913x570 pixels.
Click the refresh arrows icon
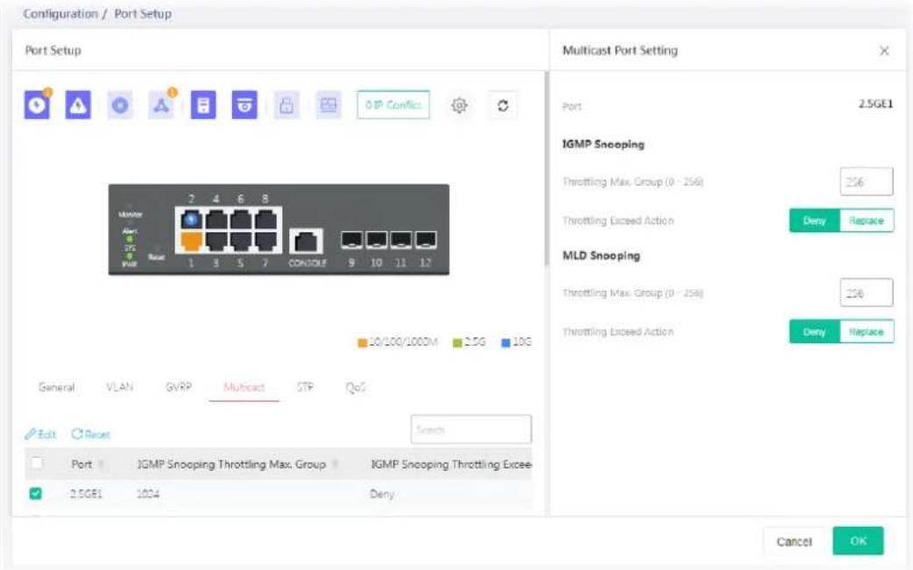coord(502,105)
